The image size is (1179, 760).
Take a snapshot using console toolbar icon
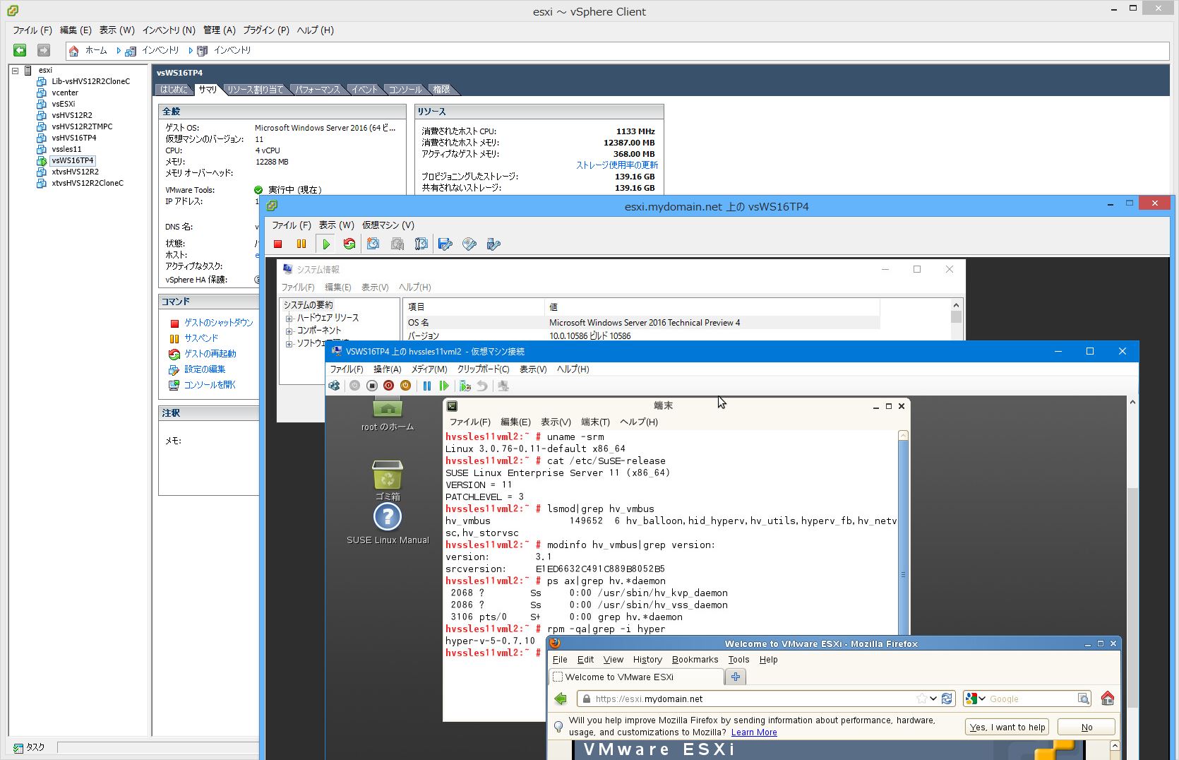tap(373, 244)
